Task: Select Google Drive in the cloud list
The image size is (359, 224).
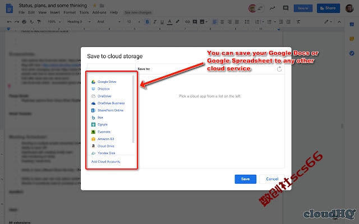Action: (104, 82)
